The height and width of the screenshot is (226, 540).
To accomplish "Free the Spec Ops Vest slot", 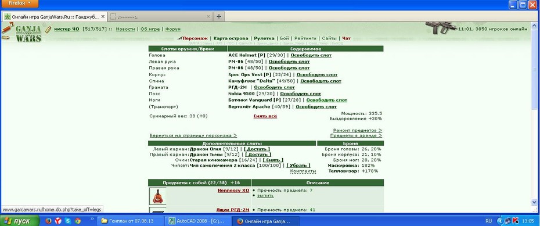I will 317,74.
